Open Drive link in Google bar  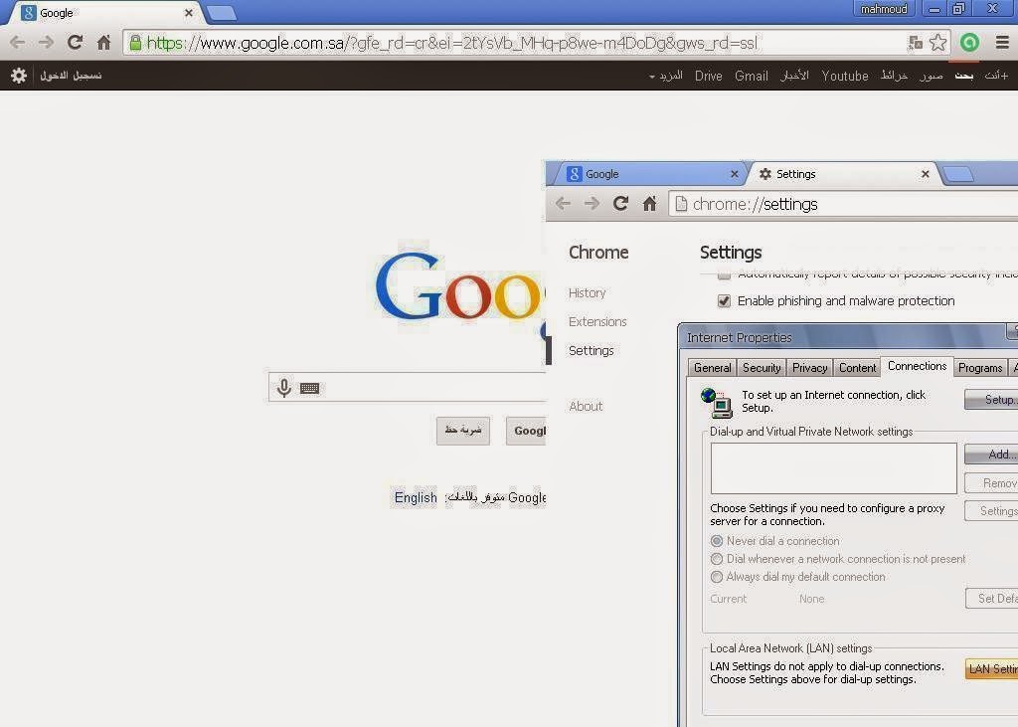pyautogui.click(x=708, y=76)
